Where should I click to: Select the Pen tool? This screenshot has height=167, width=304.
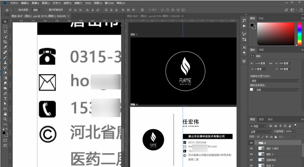point(5,93)
